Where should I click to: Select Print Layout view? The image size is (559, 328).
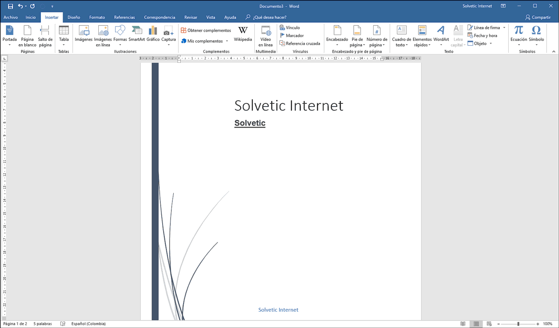(476, 324)
